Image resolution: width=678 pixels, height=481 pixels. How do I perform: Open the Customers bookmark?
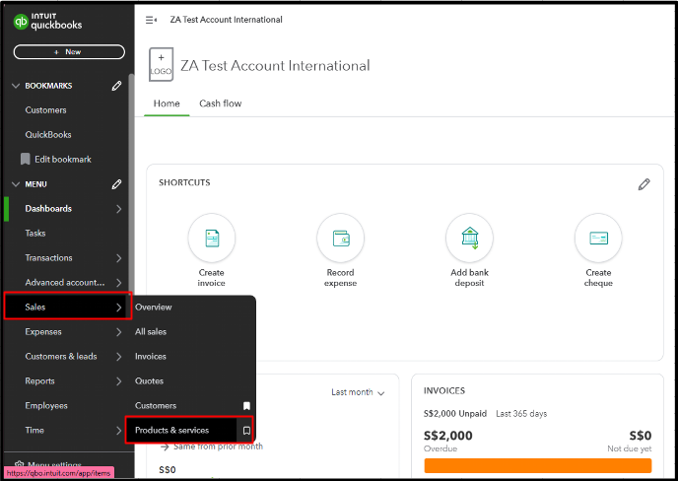46,110
